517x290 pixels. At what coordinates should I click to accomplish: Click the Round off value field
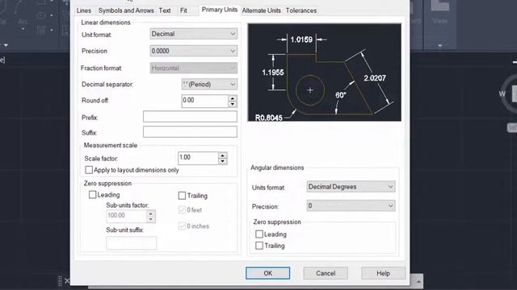(204, 101)
